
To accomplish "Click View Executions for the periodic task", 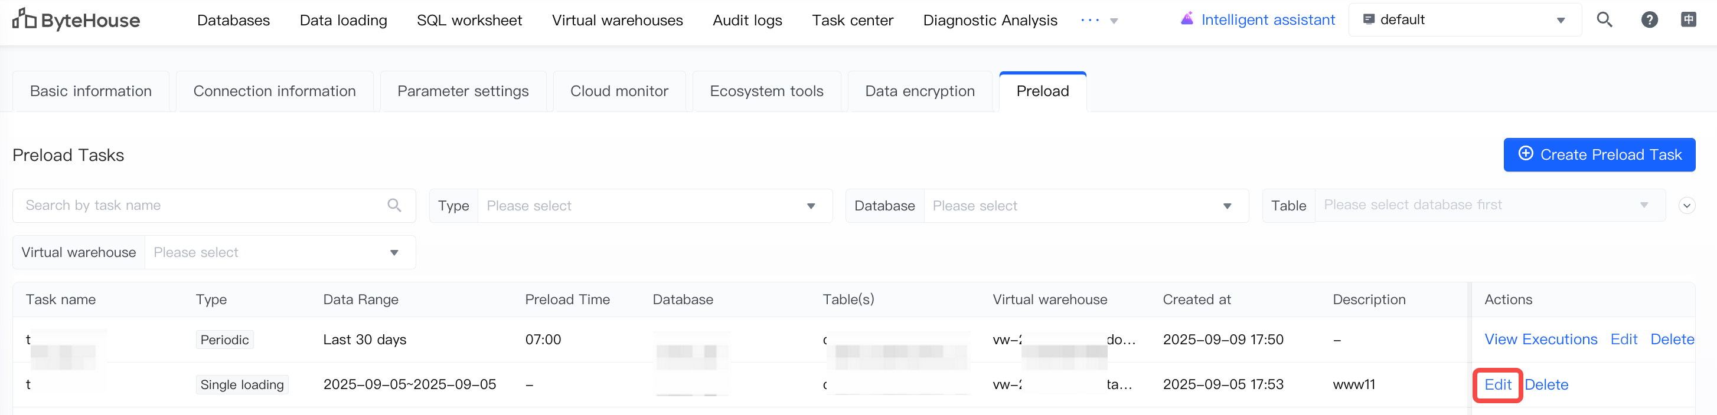I will point(1540,340).
